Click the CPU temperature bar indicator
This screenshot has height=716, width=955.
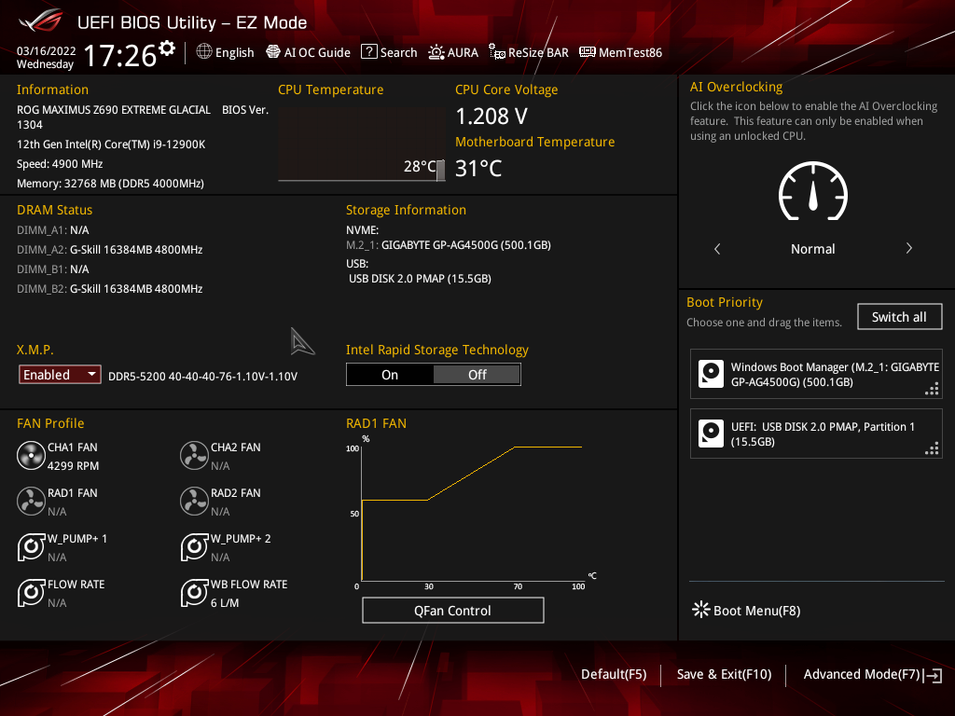[441, 171]
